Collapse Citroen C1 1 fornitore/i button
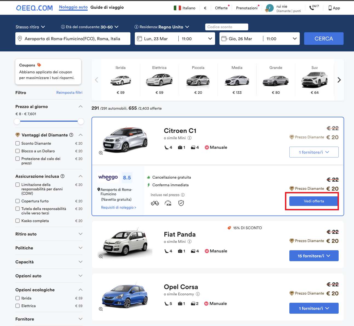 [x=314, y=152]
